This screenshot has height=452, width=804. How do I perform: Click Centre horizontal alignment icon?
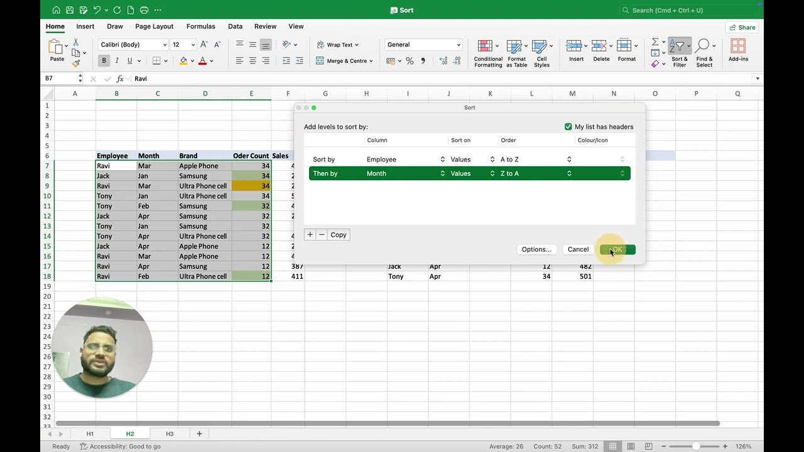253,61
